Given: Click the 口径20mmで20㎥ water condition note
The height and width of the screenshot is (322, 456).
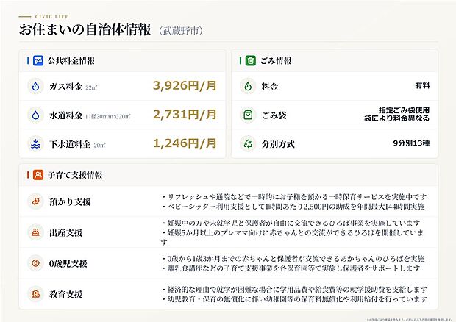Looking at the screenshot, I should pyautogui.click(x=108, y=117).
